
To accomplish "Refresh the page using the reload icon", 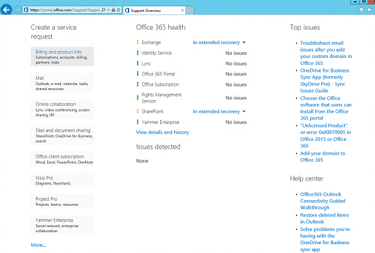I will tap(118, 10).
